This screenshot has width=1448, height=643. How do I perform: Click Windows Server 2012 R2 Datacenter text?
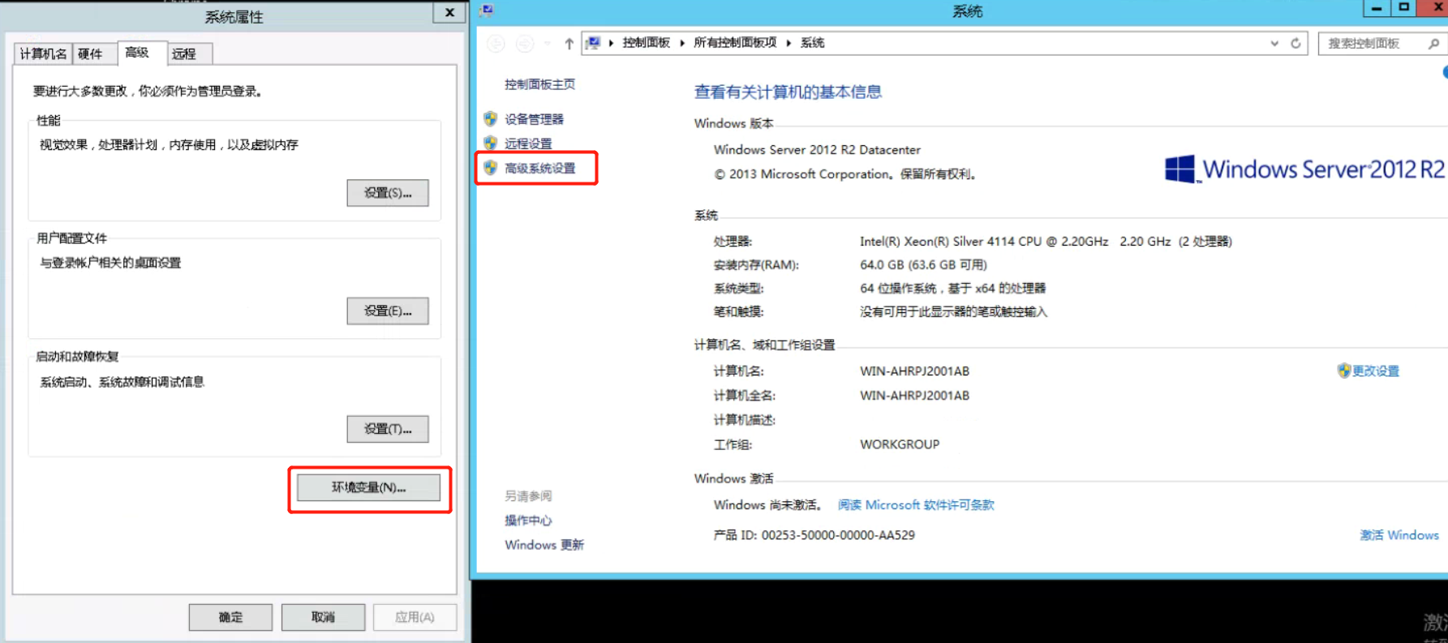click(x=817, y=149)
